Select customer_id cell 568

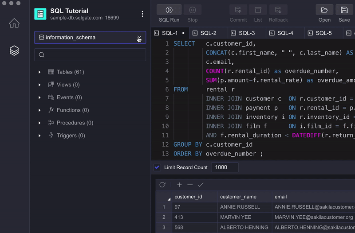(195, 227)
